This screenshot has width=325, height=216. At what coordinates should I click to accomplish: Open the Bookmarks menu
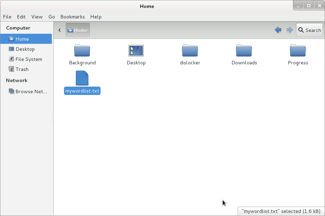pyautogui.click(x=72, y=17)
